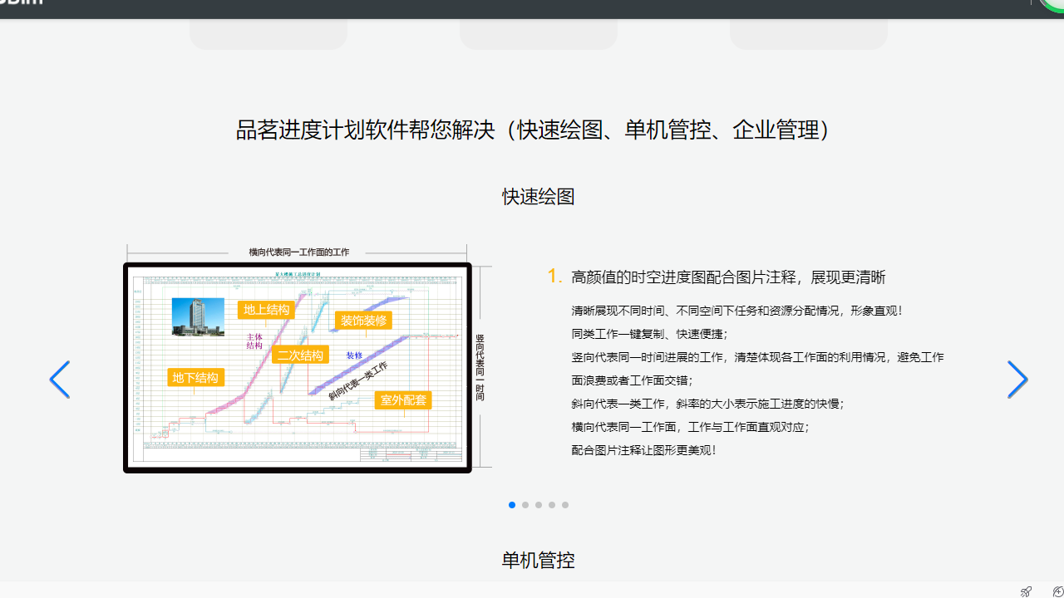Screen dimensions: 1064x598
Task: Click the 地下结构 orange tag on the chart
Action: (195, 377)
